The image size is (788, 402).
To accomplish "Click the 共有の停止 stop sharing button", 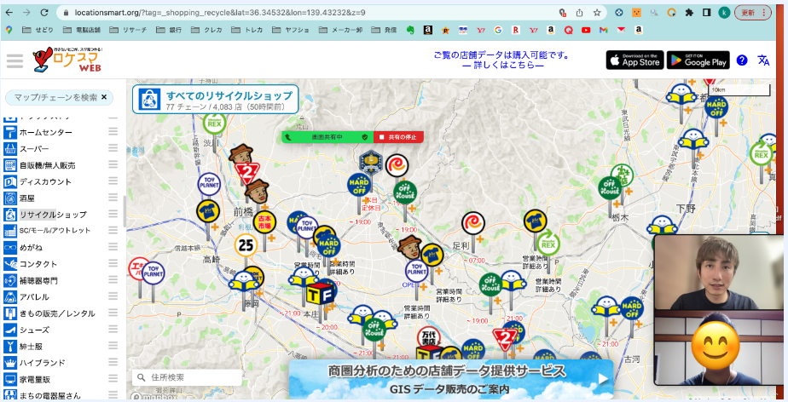I will [x=398, y=137].
